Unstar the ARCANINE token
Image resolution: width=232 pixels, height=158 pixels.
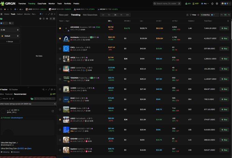point(60,28)
